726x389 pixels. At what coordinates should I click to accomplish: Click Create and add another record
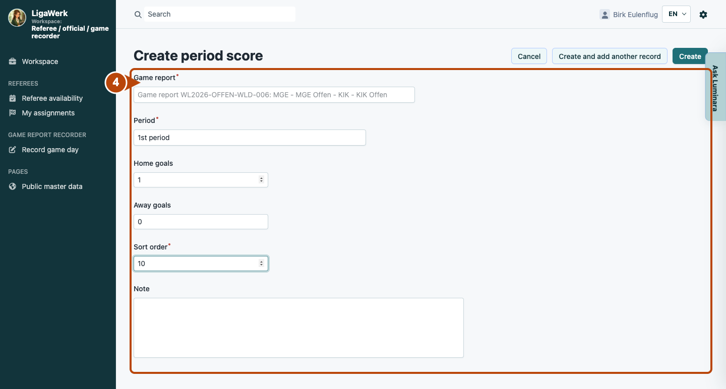(x=610, y=56)
